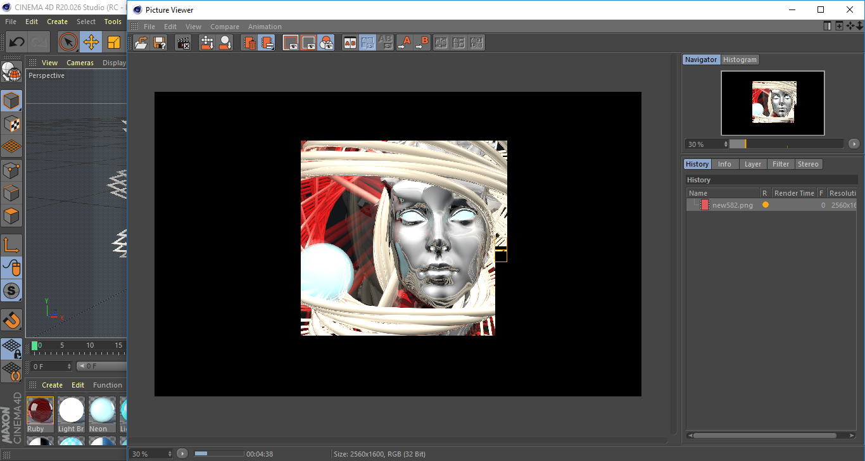Screen dimensions: 865x461
Task: Click the Clear Hard Disk Cache icon
Action: point(207,42)
